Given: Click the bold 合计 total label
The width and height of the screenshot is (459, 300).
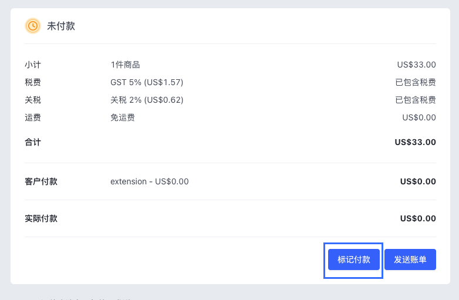Looking at the screenshot, I should 33,142.
